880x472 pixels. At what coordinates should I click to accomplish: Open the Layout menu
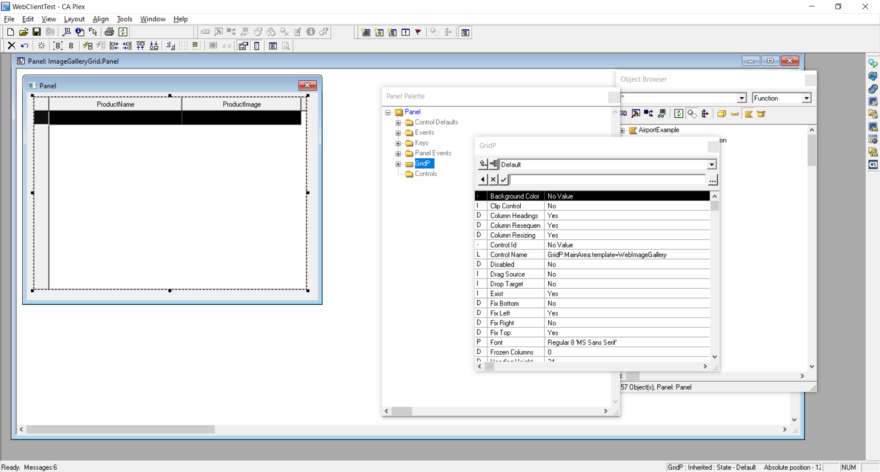pos(74,19)
